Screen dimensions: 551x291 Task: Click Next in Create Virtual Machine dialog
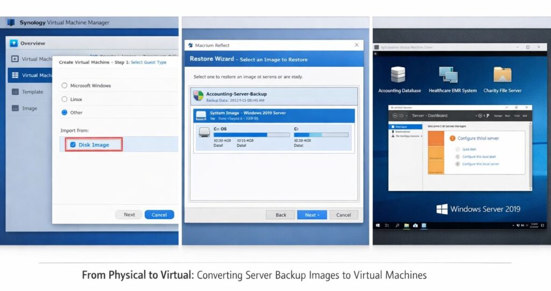pyautogui.click(x=129, y=215)
